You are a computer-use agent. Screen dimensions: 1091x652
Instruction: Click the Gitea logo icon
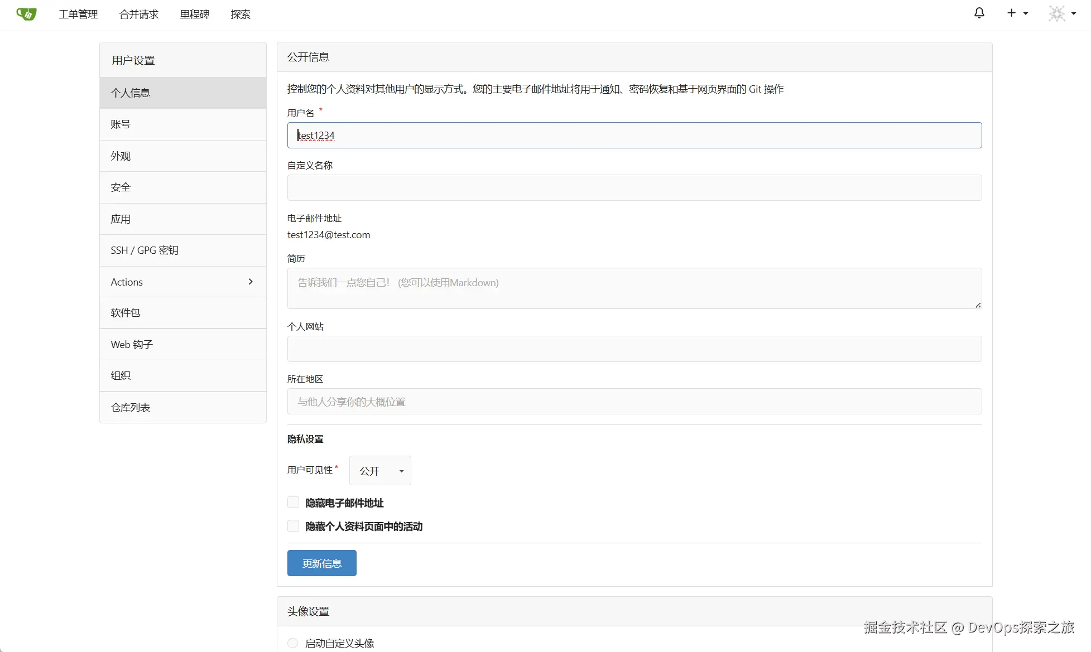[26, 14]
